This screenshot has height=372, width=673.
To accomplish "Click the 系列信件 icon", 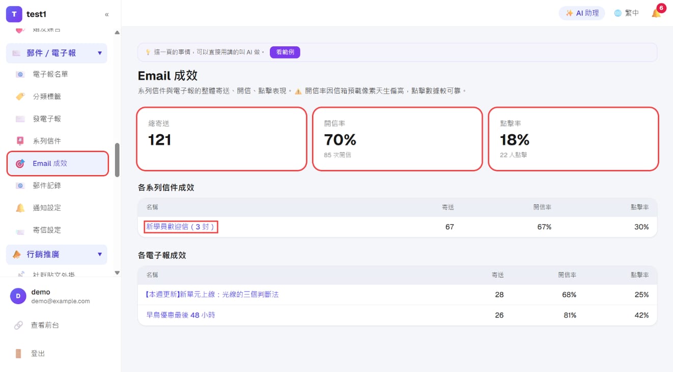I will (20, 141).
